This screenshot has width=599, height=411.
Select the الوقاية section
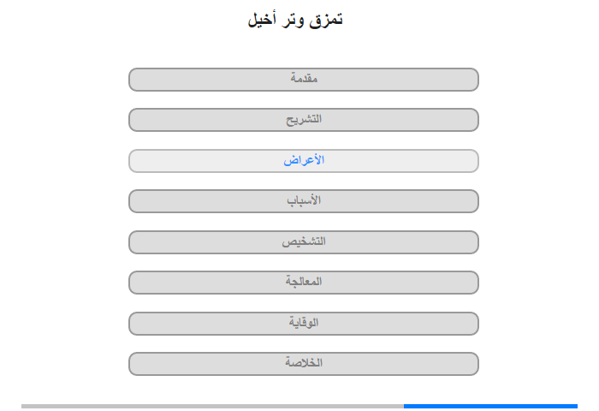304,324
